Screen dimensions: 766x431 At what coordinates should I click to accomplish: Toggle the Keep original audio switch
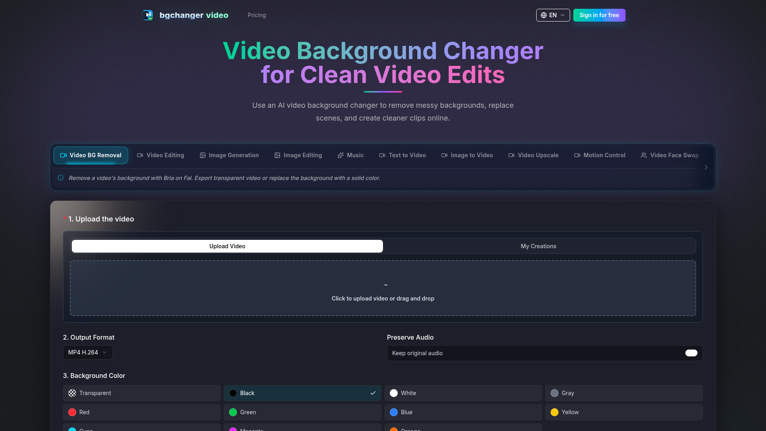pyautogui.click(x=691, y=353)
